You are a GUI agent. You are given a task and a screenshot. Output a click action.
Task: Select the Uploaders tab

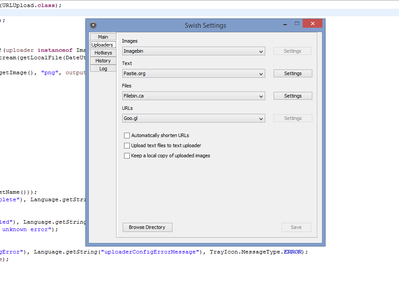pyautogui.click(x=103, y=45)
